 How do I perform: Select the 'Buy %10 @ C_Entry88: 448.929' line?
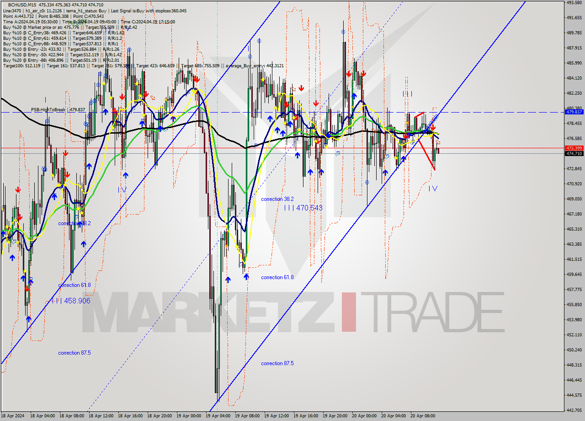pos(34,44)
